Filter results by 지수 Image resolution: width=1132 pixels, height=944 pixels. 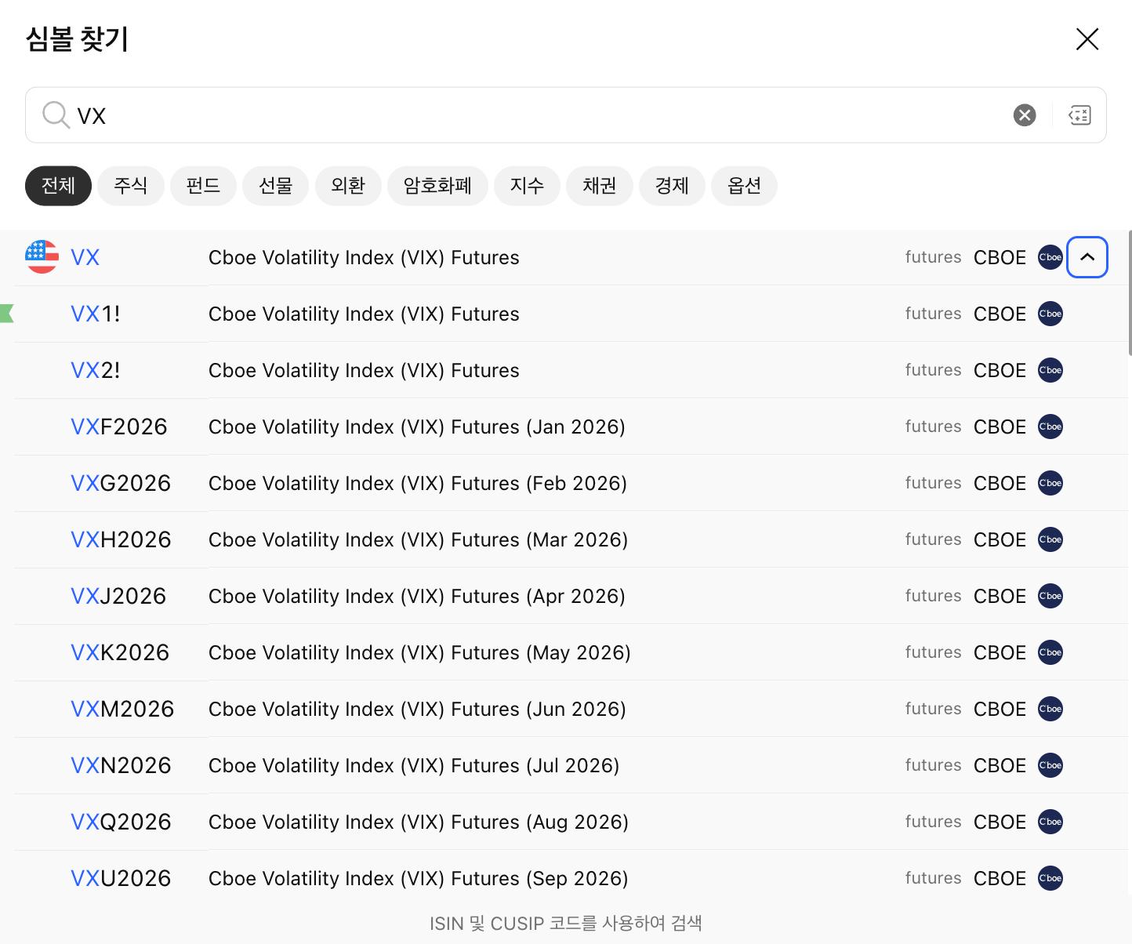(x=527, y=186)
